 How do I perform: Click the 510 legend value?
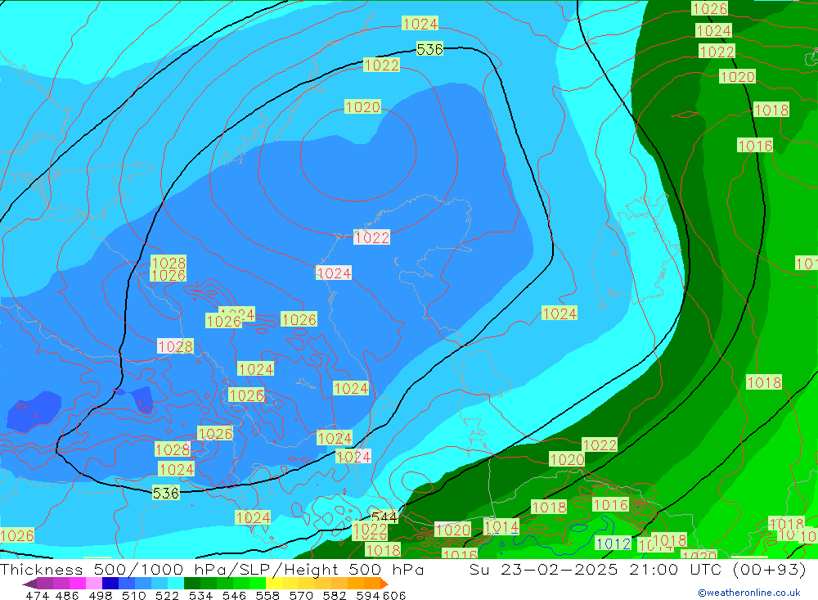tap(133, 595)
